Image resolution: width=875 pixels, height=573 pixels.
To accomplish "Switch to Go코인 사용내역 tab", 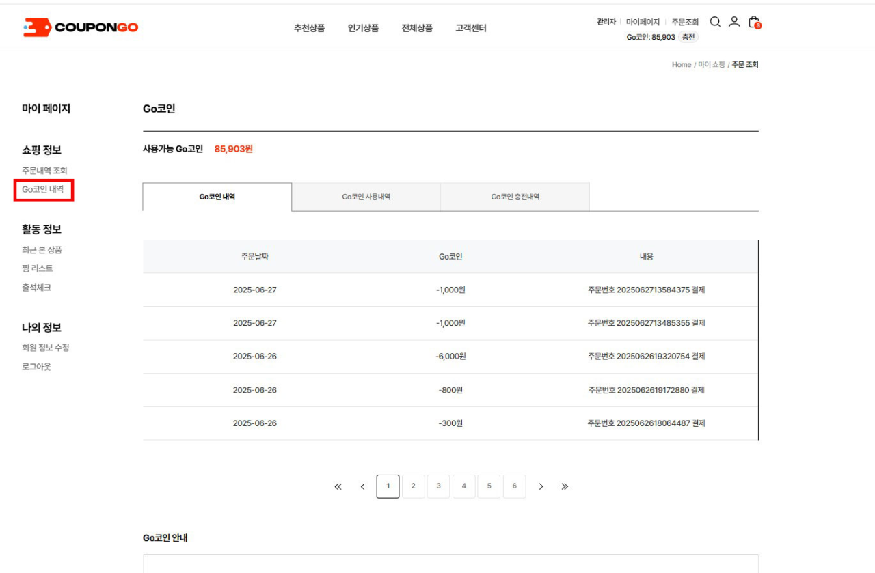I will point(366,197).
